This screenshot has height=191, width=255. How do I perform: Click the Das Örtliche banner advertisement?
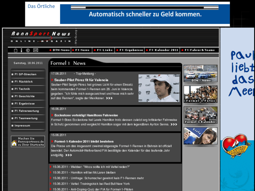127,14
